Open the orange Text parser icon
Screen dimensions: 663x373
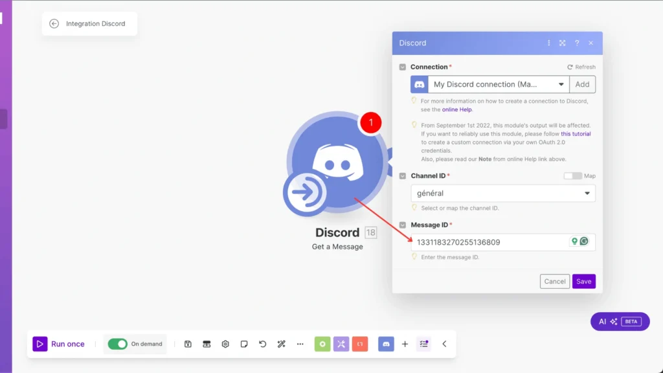point(360,344)
